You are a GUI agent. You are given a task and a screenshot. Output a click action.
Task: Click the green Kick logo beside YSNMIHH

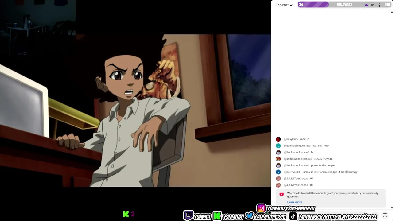pos(217,216)
